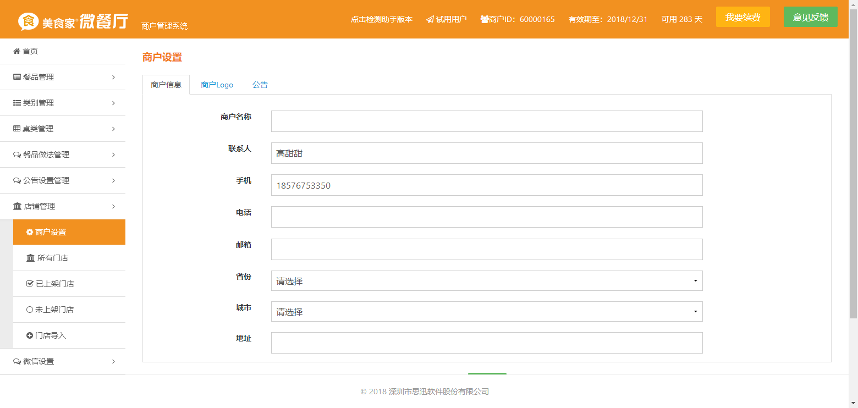Expand the 餐品做法管理 menu chevron

(x=113, y=155)
